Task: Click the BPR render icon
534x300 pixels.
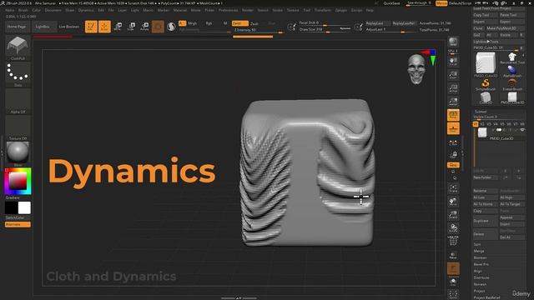Action: click(x=453, y=42)
